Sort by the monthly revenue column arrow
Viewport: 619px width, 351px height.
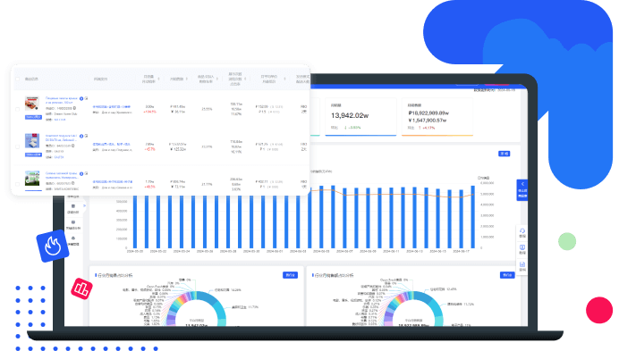tap(187, 79)
